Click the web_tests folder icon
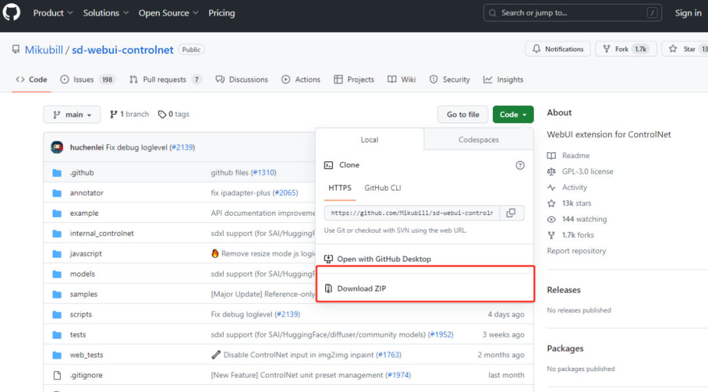 pos(57,355)
